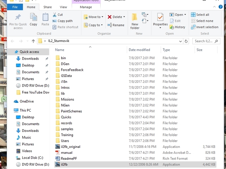Open the blue Help question mark icon
The height and width of the screenshot is (169, 226).
click(220, 7)
